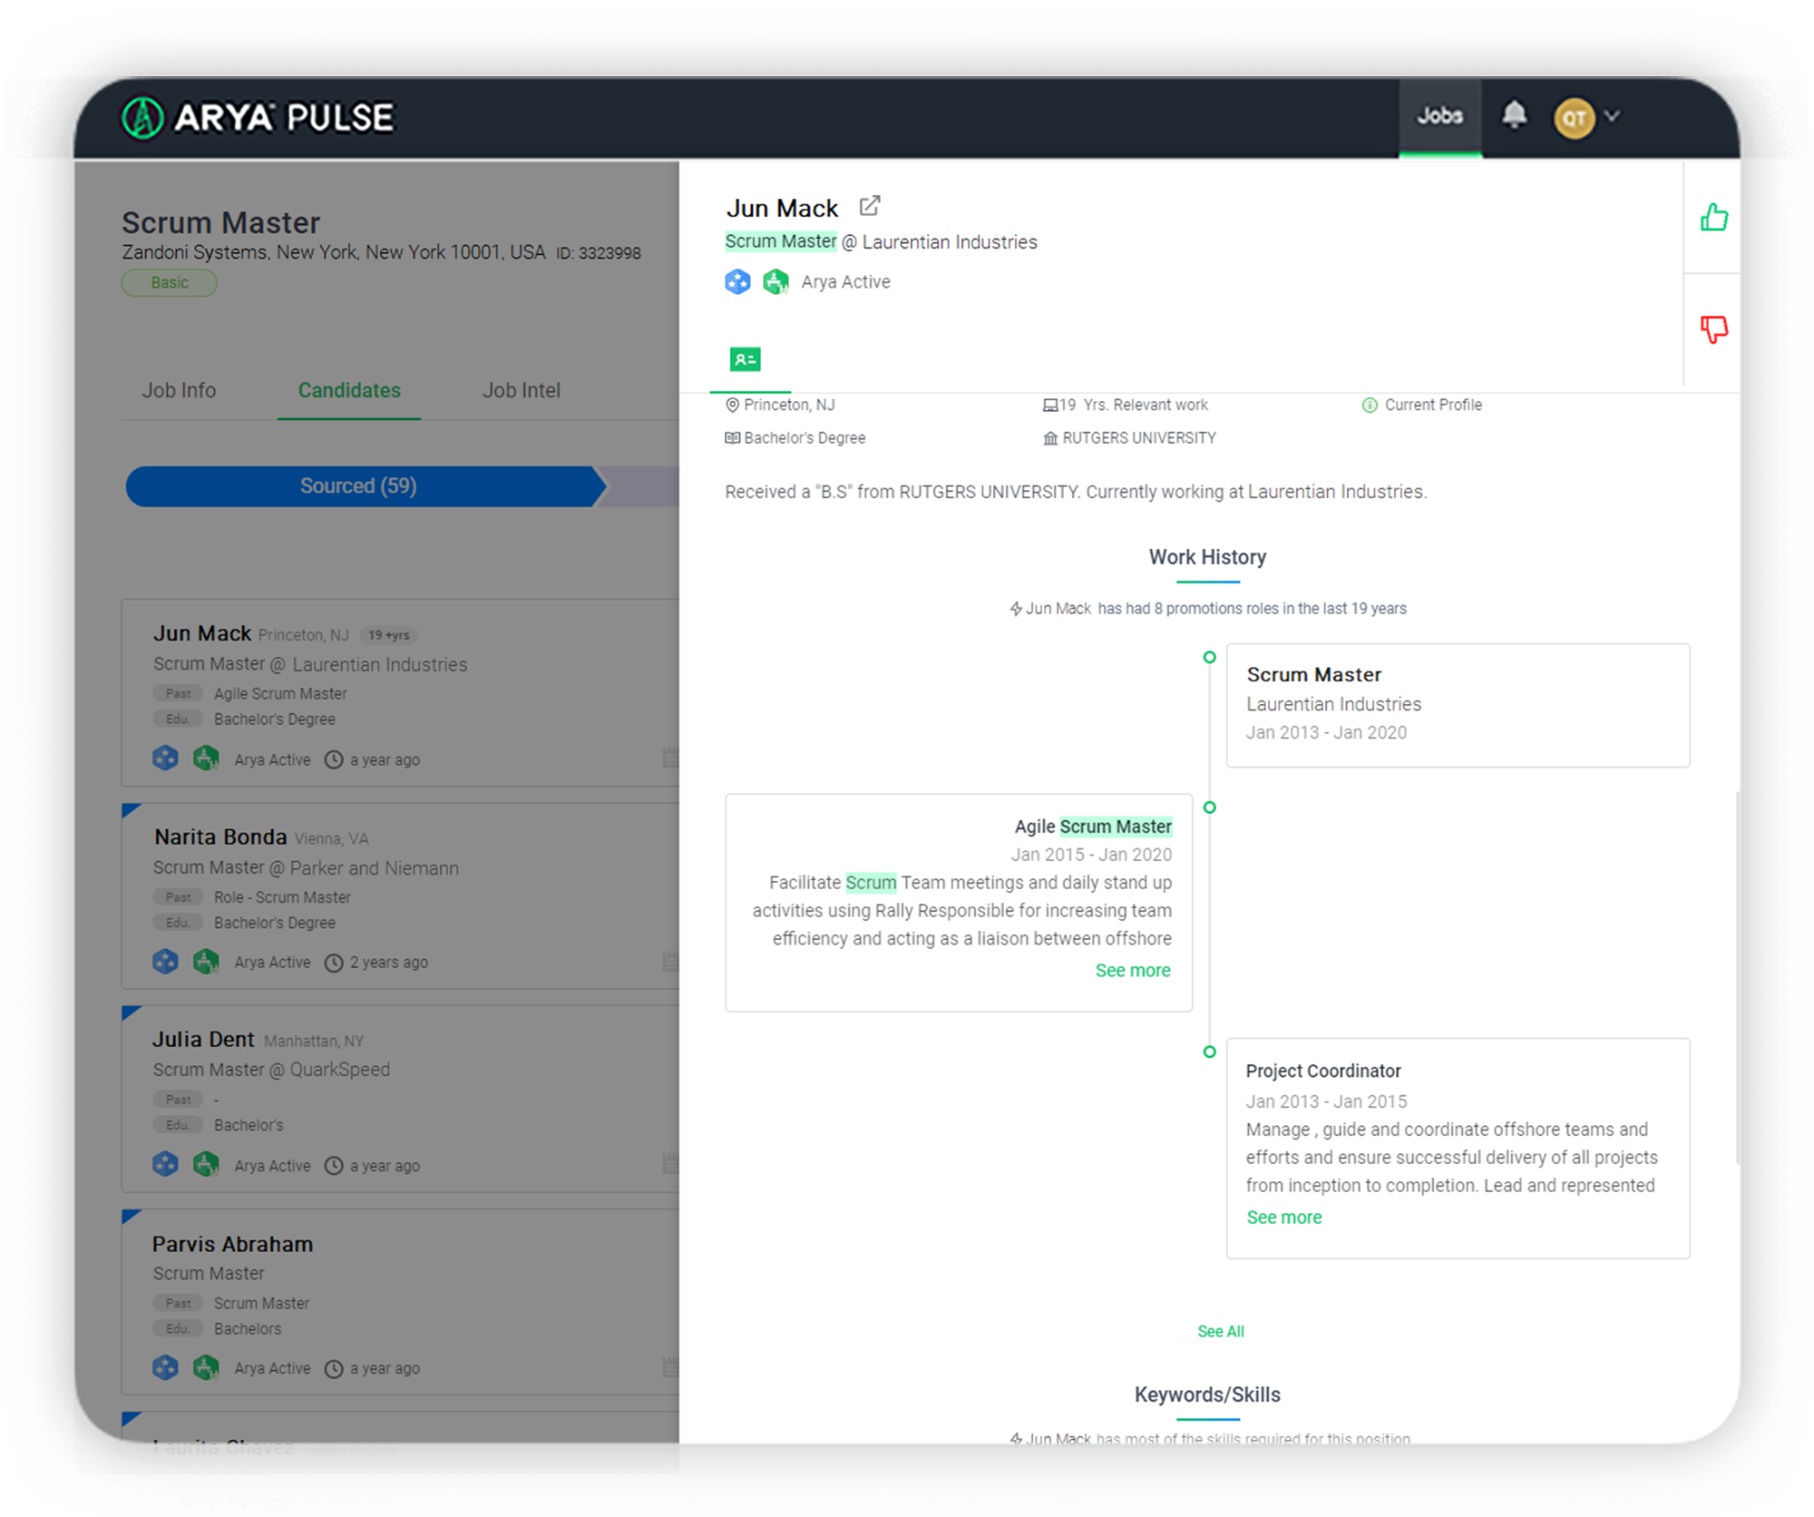Click the clock icon on Jun Mack card

334,760
